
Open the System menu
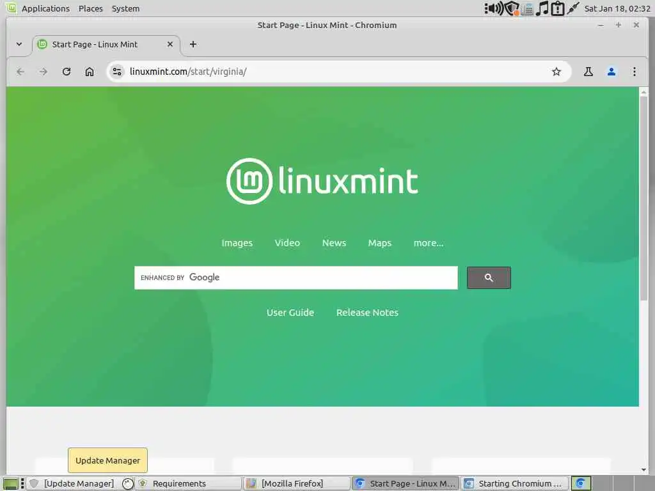pos(126,8)
